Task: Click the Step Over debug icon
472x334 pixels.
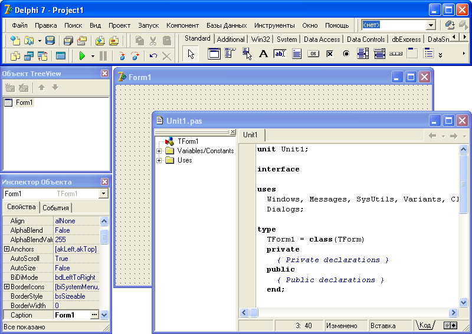Action: [x=135, y=55]
